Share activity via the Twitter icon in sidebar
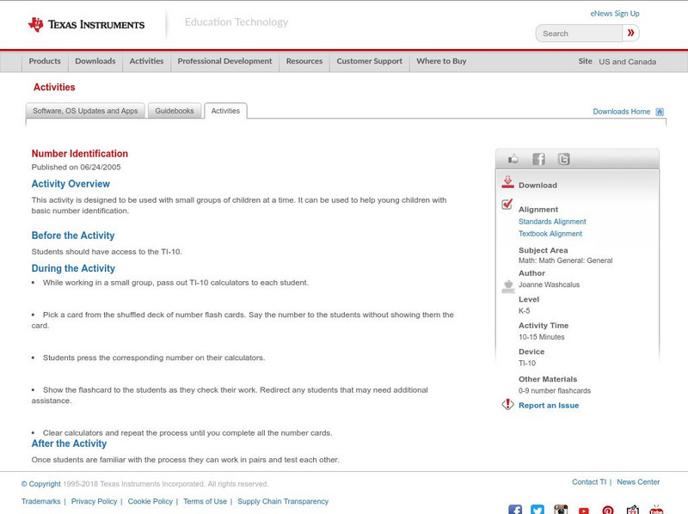Screen dimensions: 688x514 click(x=564, y=159)
